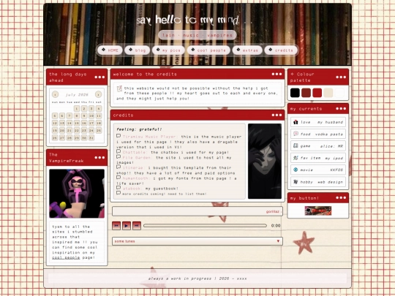Click the music player previous track button
395x296 pixels.
[x=116, y=226]
